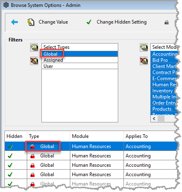Click the green checkmark Change Hidden Setting icon
The height and width of the screenshot is (192, 182).
coord(89,22)
